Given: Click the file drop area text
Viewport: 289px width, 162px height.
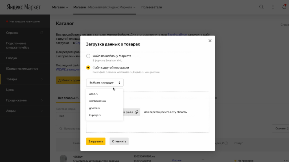Looking at the screenshot, I should [x=165, y=112].
